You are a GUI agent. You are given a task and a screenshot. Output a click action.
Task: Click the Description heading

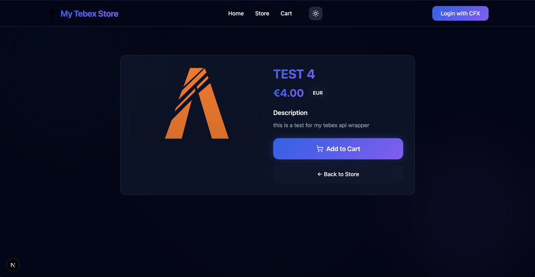point(290,113)
